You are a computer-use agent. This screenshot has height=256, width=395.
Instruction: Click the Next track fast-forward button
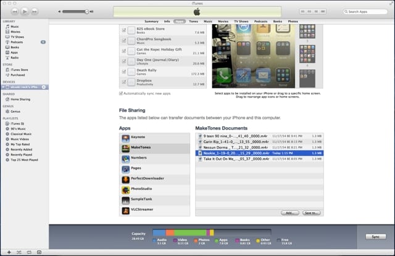[35, 11]
